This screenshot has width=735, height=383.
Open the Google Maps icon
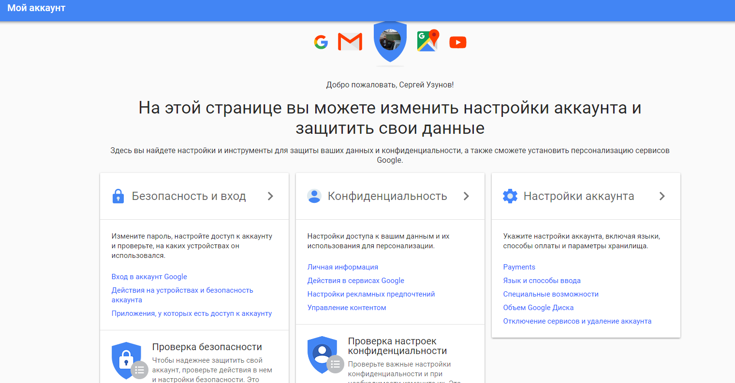pyautogui.click(x=428, y=41)
